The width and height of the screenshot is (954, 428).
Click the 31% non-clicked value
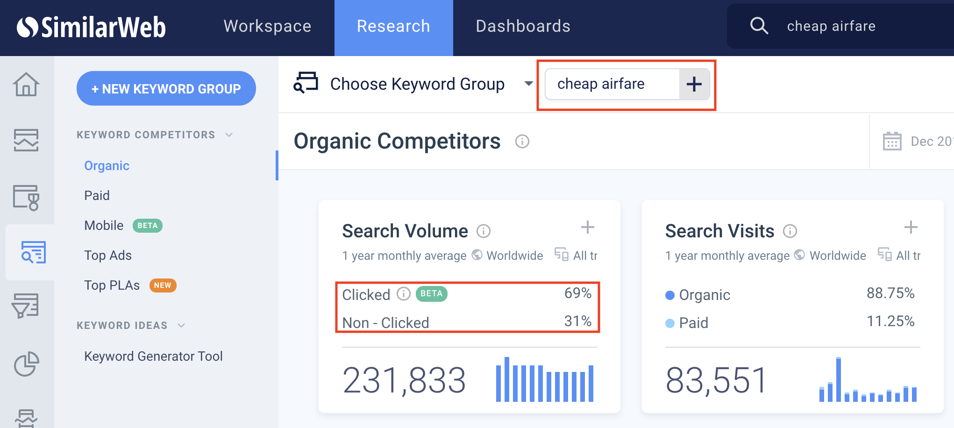tap(578, 321)
